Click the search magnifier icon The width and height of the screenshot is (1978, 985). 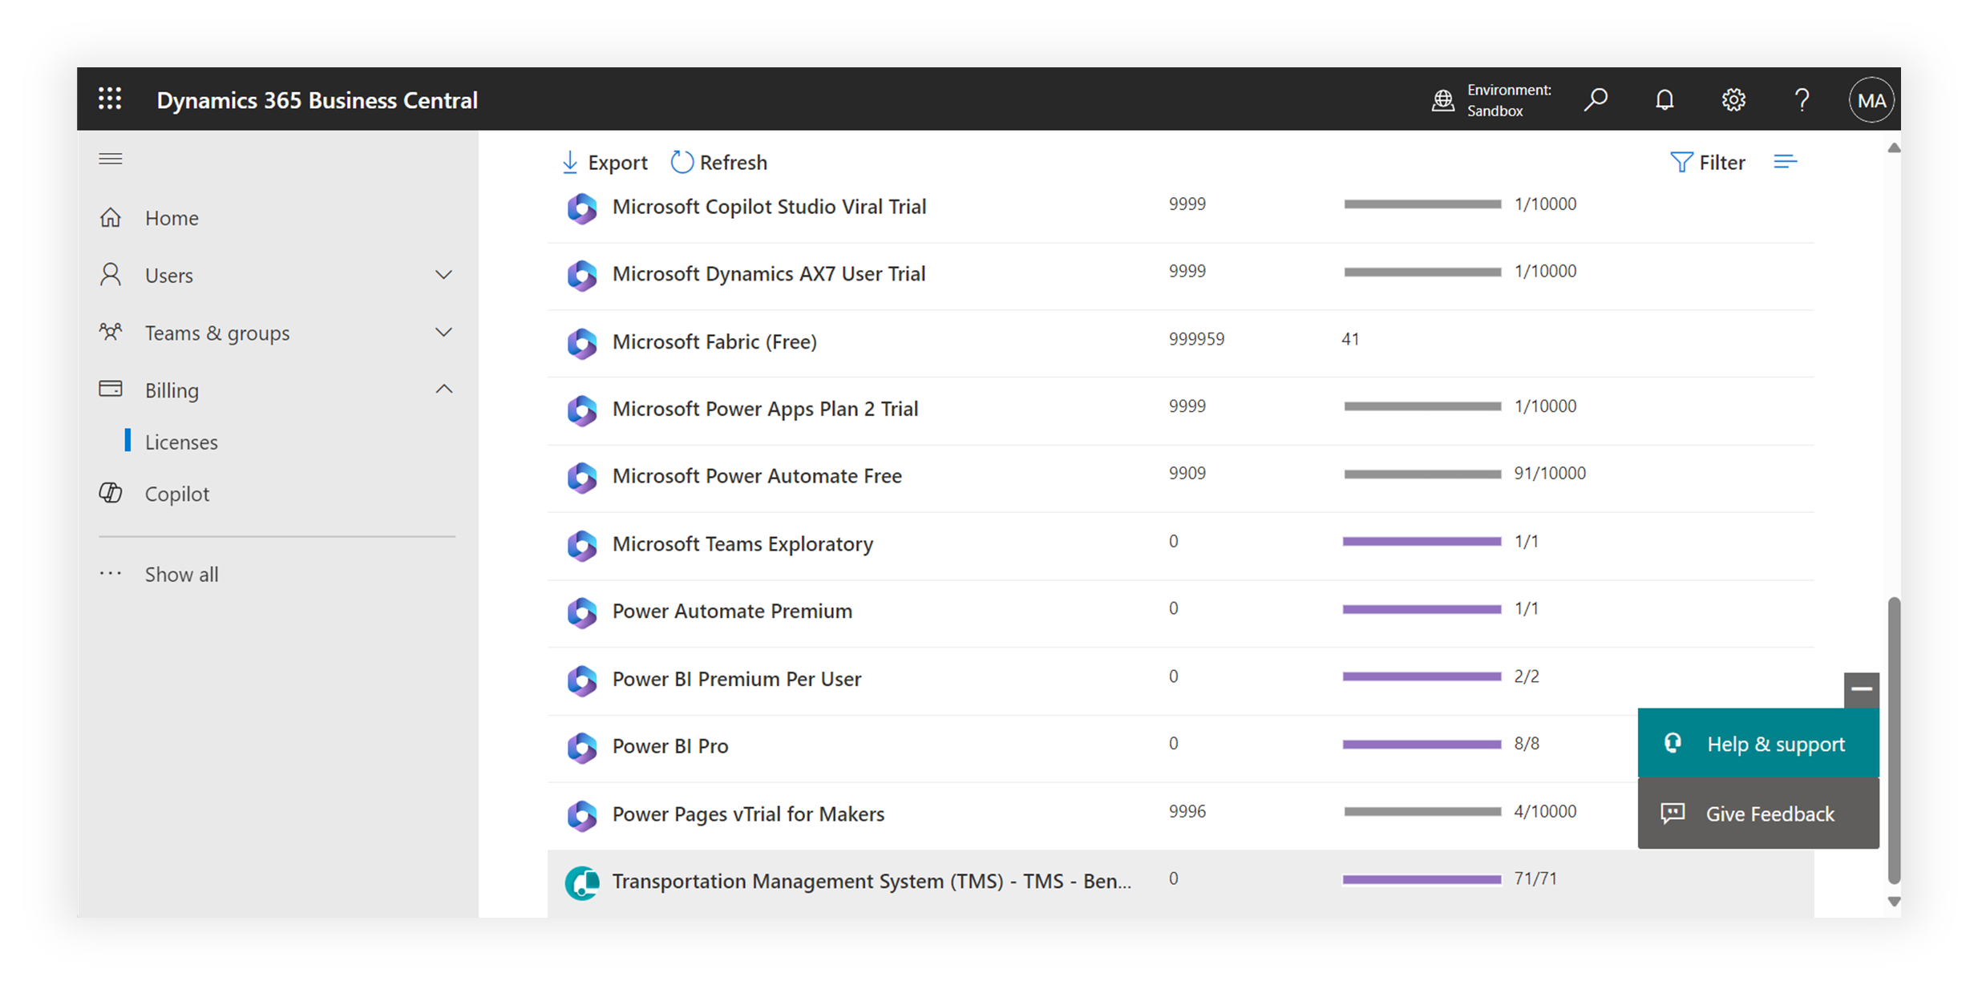click(x=1596, y=99)
